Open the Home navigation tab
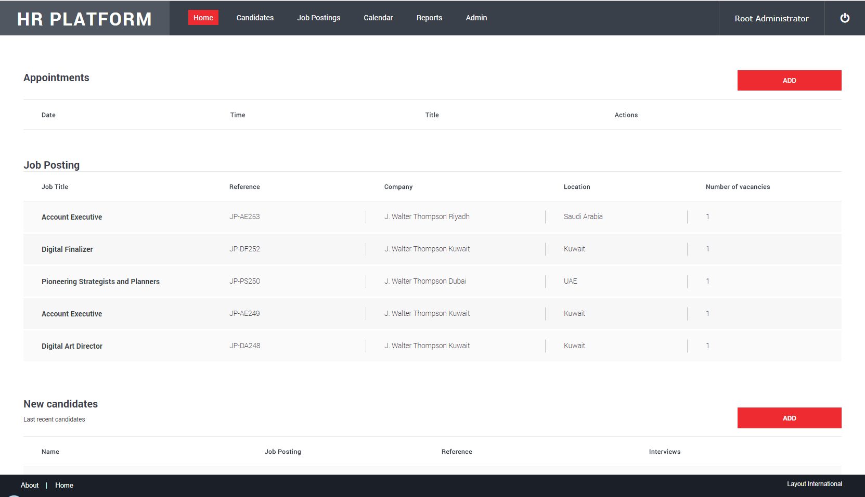This screenshot has width=865, height=497. 203,18
